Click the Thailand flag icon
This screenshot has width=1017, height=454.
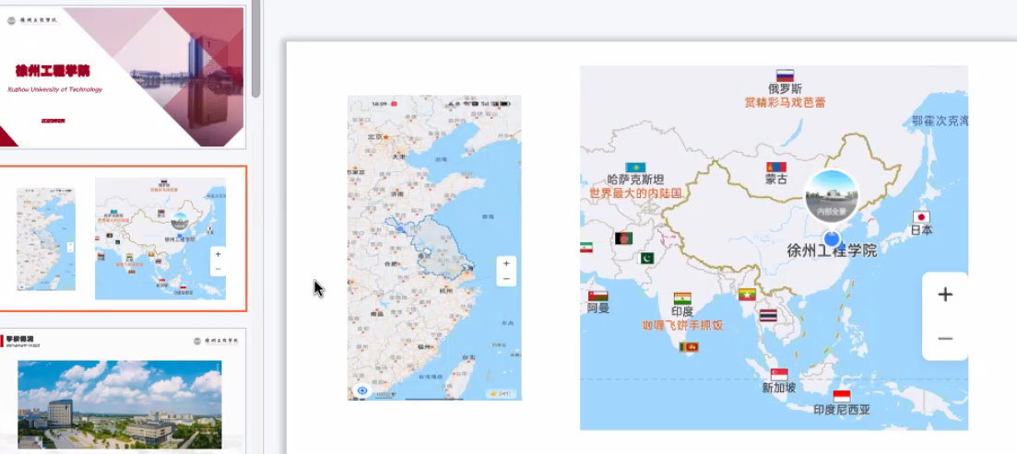[x=768, y=316]
